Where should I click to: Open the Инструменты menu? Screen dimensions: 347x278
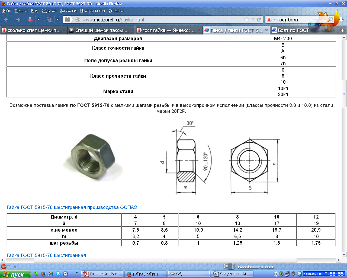[x=92, y=11]
